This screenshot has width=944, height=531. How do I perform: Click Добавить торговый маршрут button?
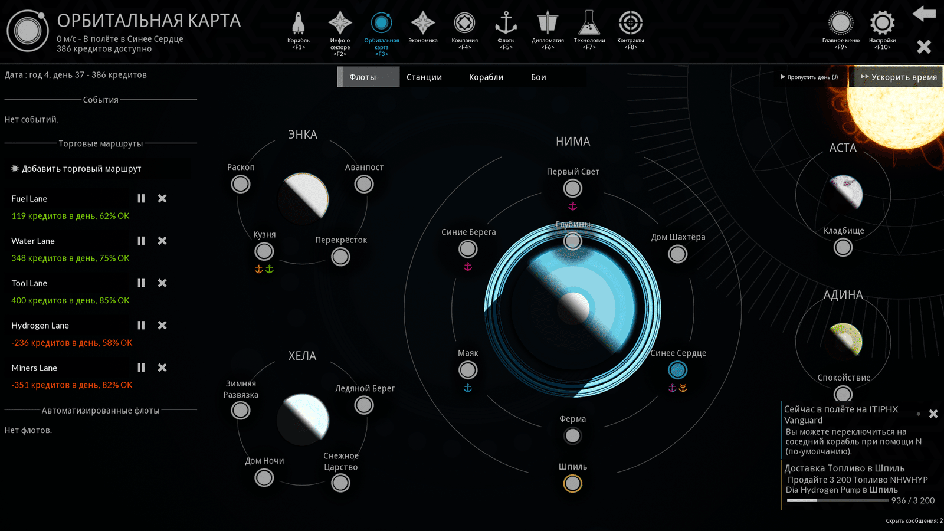tap(97, 169)
